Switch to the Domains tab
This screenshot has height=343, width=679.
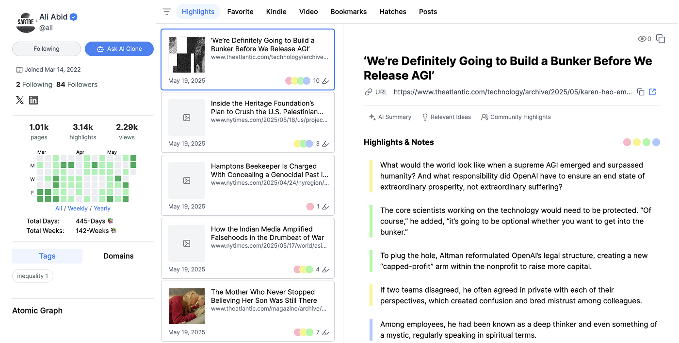(118, 256)
